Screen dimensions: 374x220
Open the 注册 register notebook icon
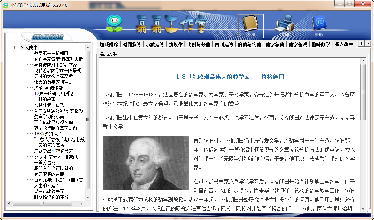pos(251,27)
